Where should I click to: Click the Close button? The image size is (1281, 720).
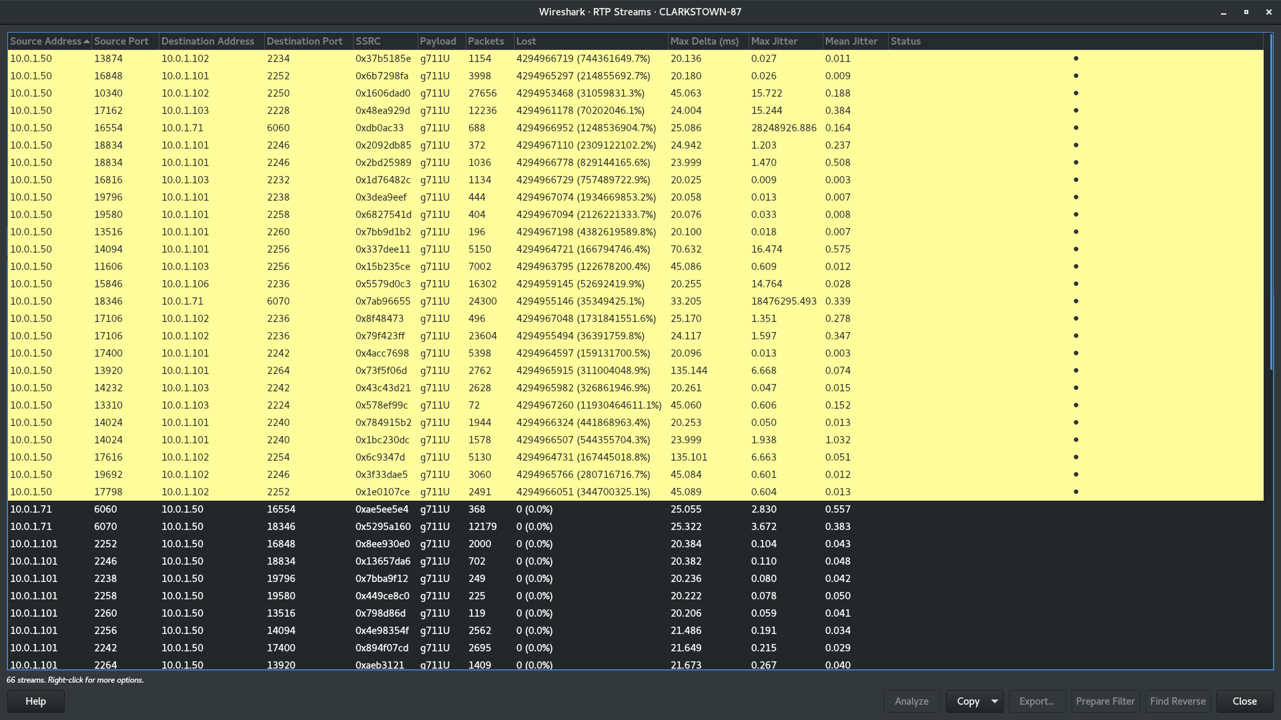point(1244,701)
